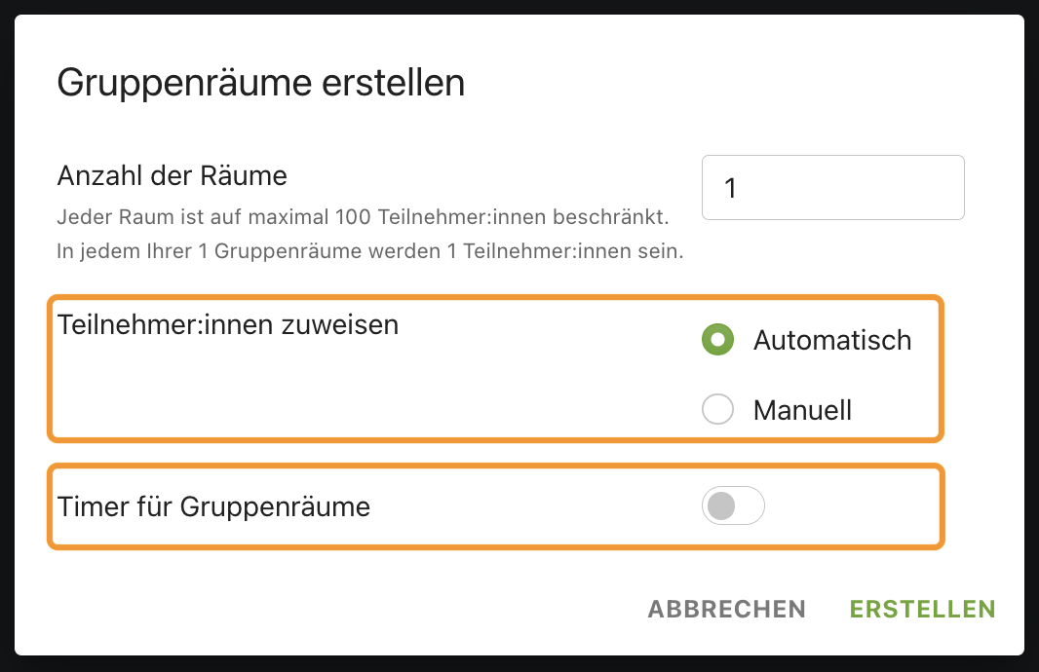Screen dimensions: 1039x672
Task: Click the "Teilnehmer:innen zuweisen" label
Action: click(228, 325)
